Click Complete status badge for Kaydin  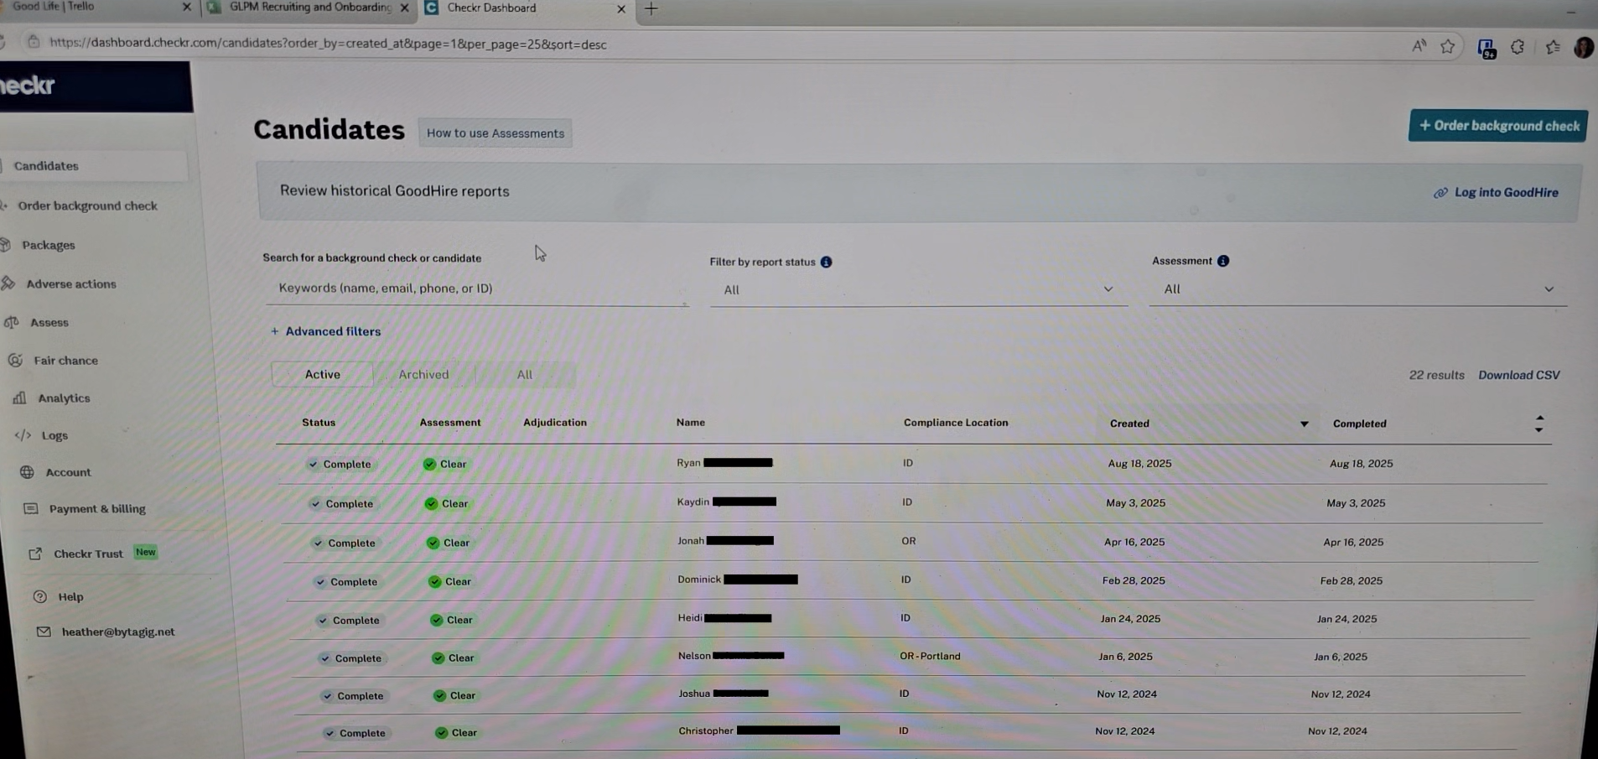click(x=341, y=503)
